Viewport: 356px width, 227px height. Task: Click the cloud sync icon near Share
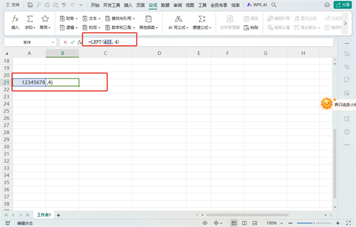pyautogui.click(x=327, y=5)
